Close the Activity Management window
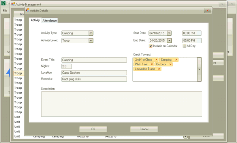Image resolution: width=237 pixels, height=143 pixels. 222,4
